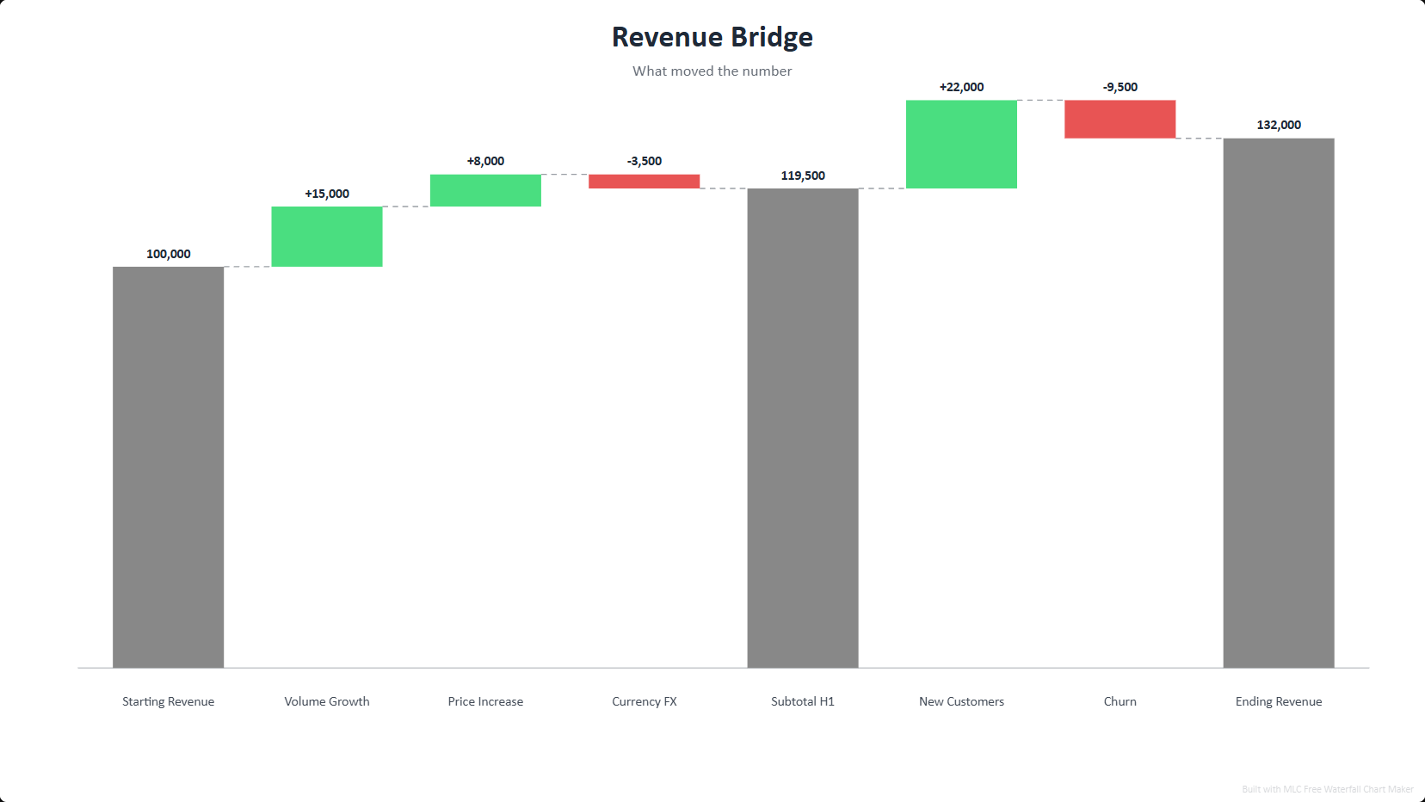Click the +15,000 value label
This screenshot has height=802, width=1425.
[327, 194]
